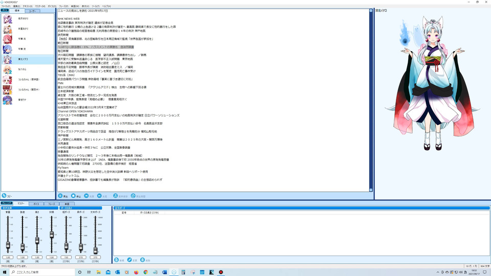Switch to the 単語 tuning tab

66,204
